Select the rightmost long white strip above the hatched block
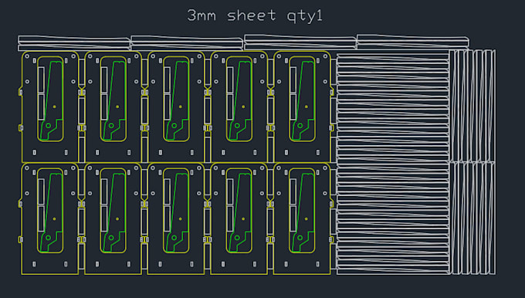The height and width of the screenshot is (298, 525). tap(413, 42)
